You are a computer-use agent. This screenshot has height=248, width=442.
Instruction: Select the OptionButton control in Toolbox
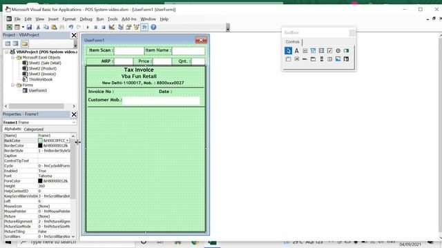click(x=338, y=50)
